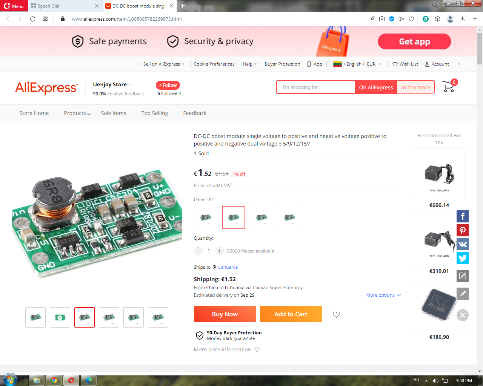Open the English / EUR language and currency dropdown

point(357,64)
